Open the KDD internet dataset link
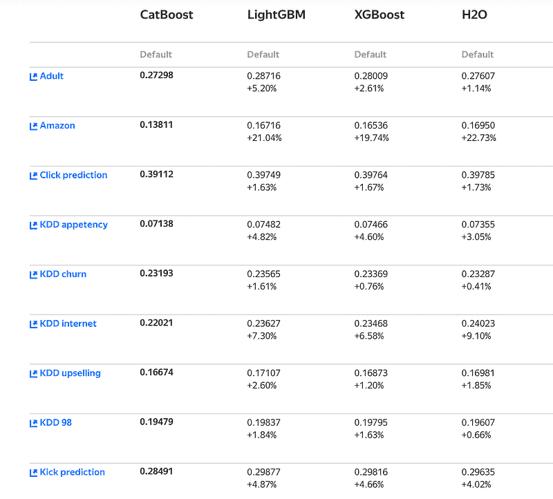Viewport: 553px width, 499px height. point(68,323)
